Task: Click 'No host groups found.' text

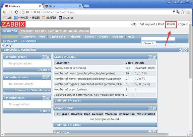Action: [x=105, y=119]
